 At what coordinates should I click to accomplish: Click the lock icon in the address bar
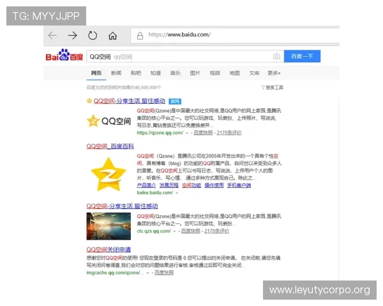pyautogui.click(x=140, y=36)
